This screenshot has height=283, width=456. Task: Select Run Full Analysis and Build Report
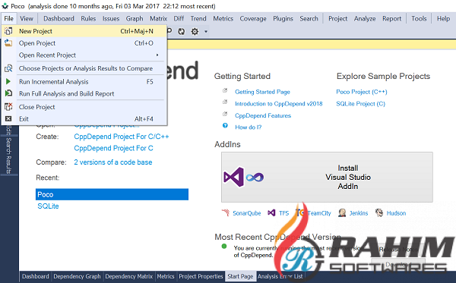(x=84, y=93)
